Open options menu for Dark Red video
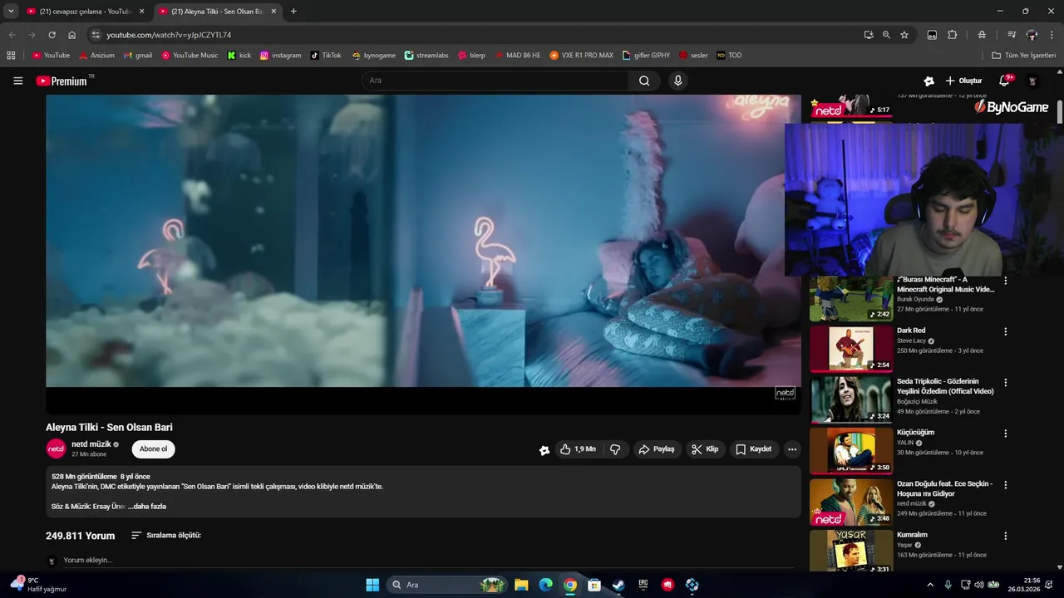This screenshot has height=598, width=1064. coord(1005,331)
